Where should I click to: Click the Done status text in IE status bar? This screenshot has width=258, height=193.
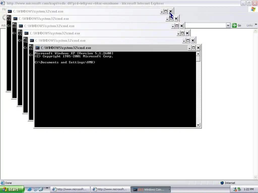pyautogui.click(x=8, y=183)
